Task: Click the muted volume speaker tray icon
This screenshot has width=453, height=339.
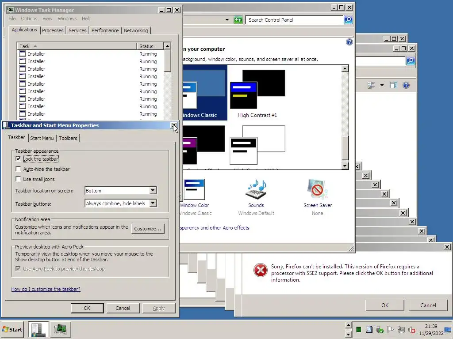Action: [412, 329]
